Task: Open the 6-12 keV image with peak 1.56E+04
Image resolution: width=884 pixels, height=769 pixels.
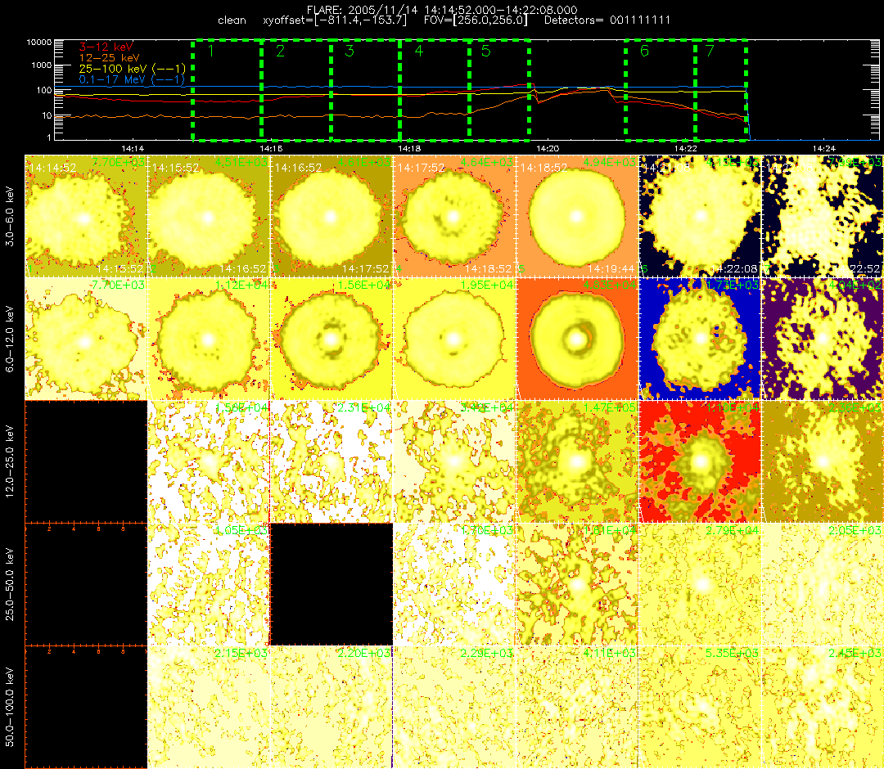Action: pos(331,340)
